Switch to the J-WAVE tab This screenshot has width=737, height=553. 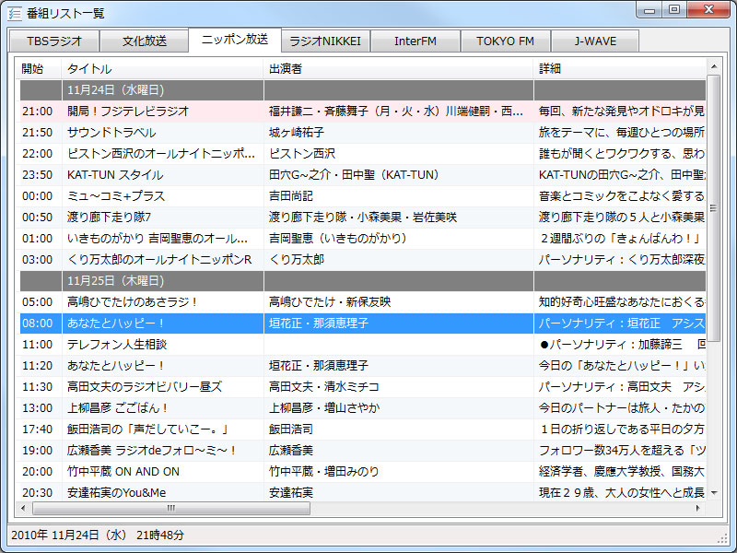click(x=596, y=41)
